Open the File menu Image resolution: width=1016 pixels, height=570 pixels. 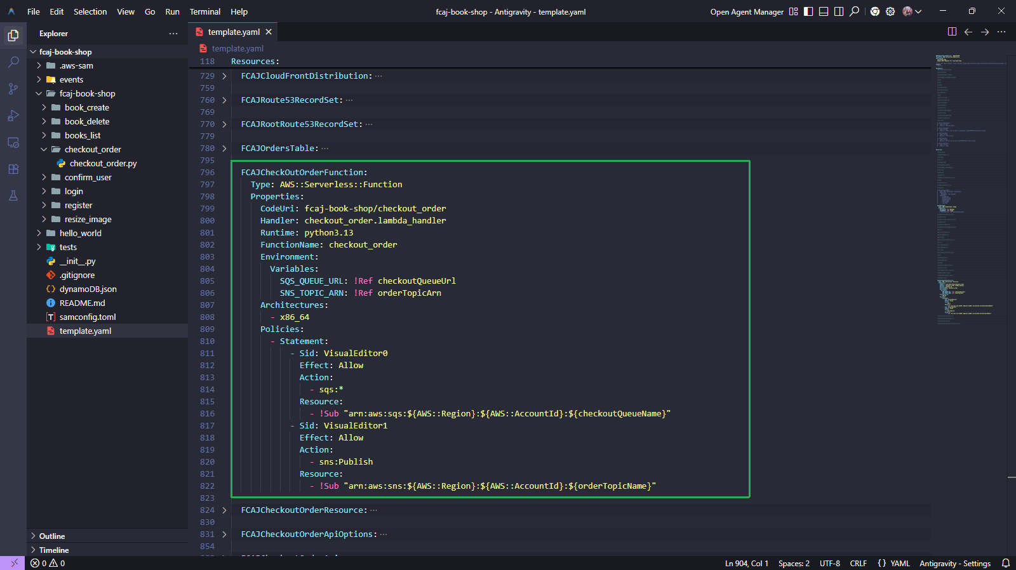(x=34, y=11)
